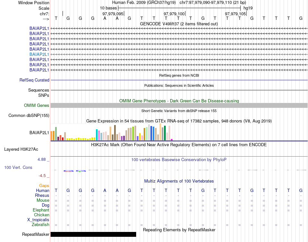Image resolution: width=308 pixels, height=242 pixels.
Task: Click the Sequences track label
Action: pos(39,90)
